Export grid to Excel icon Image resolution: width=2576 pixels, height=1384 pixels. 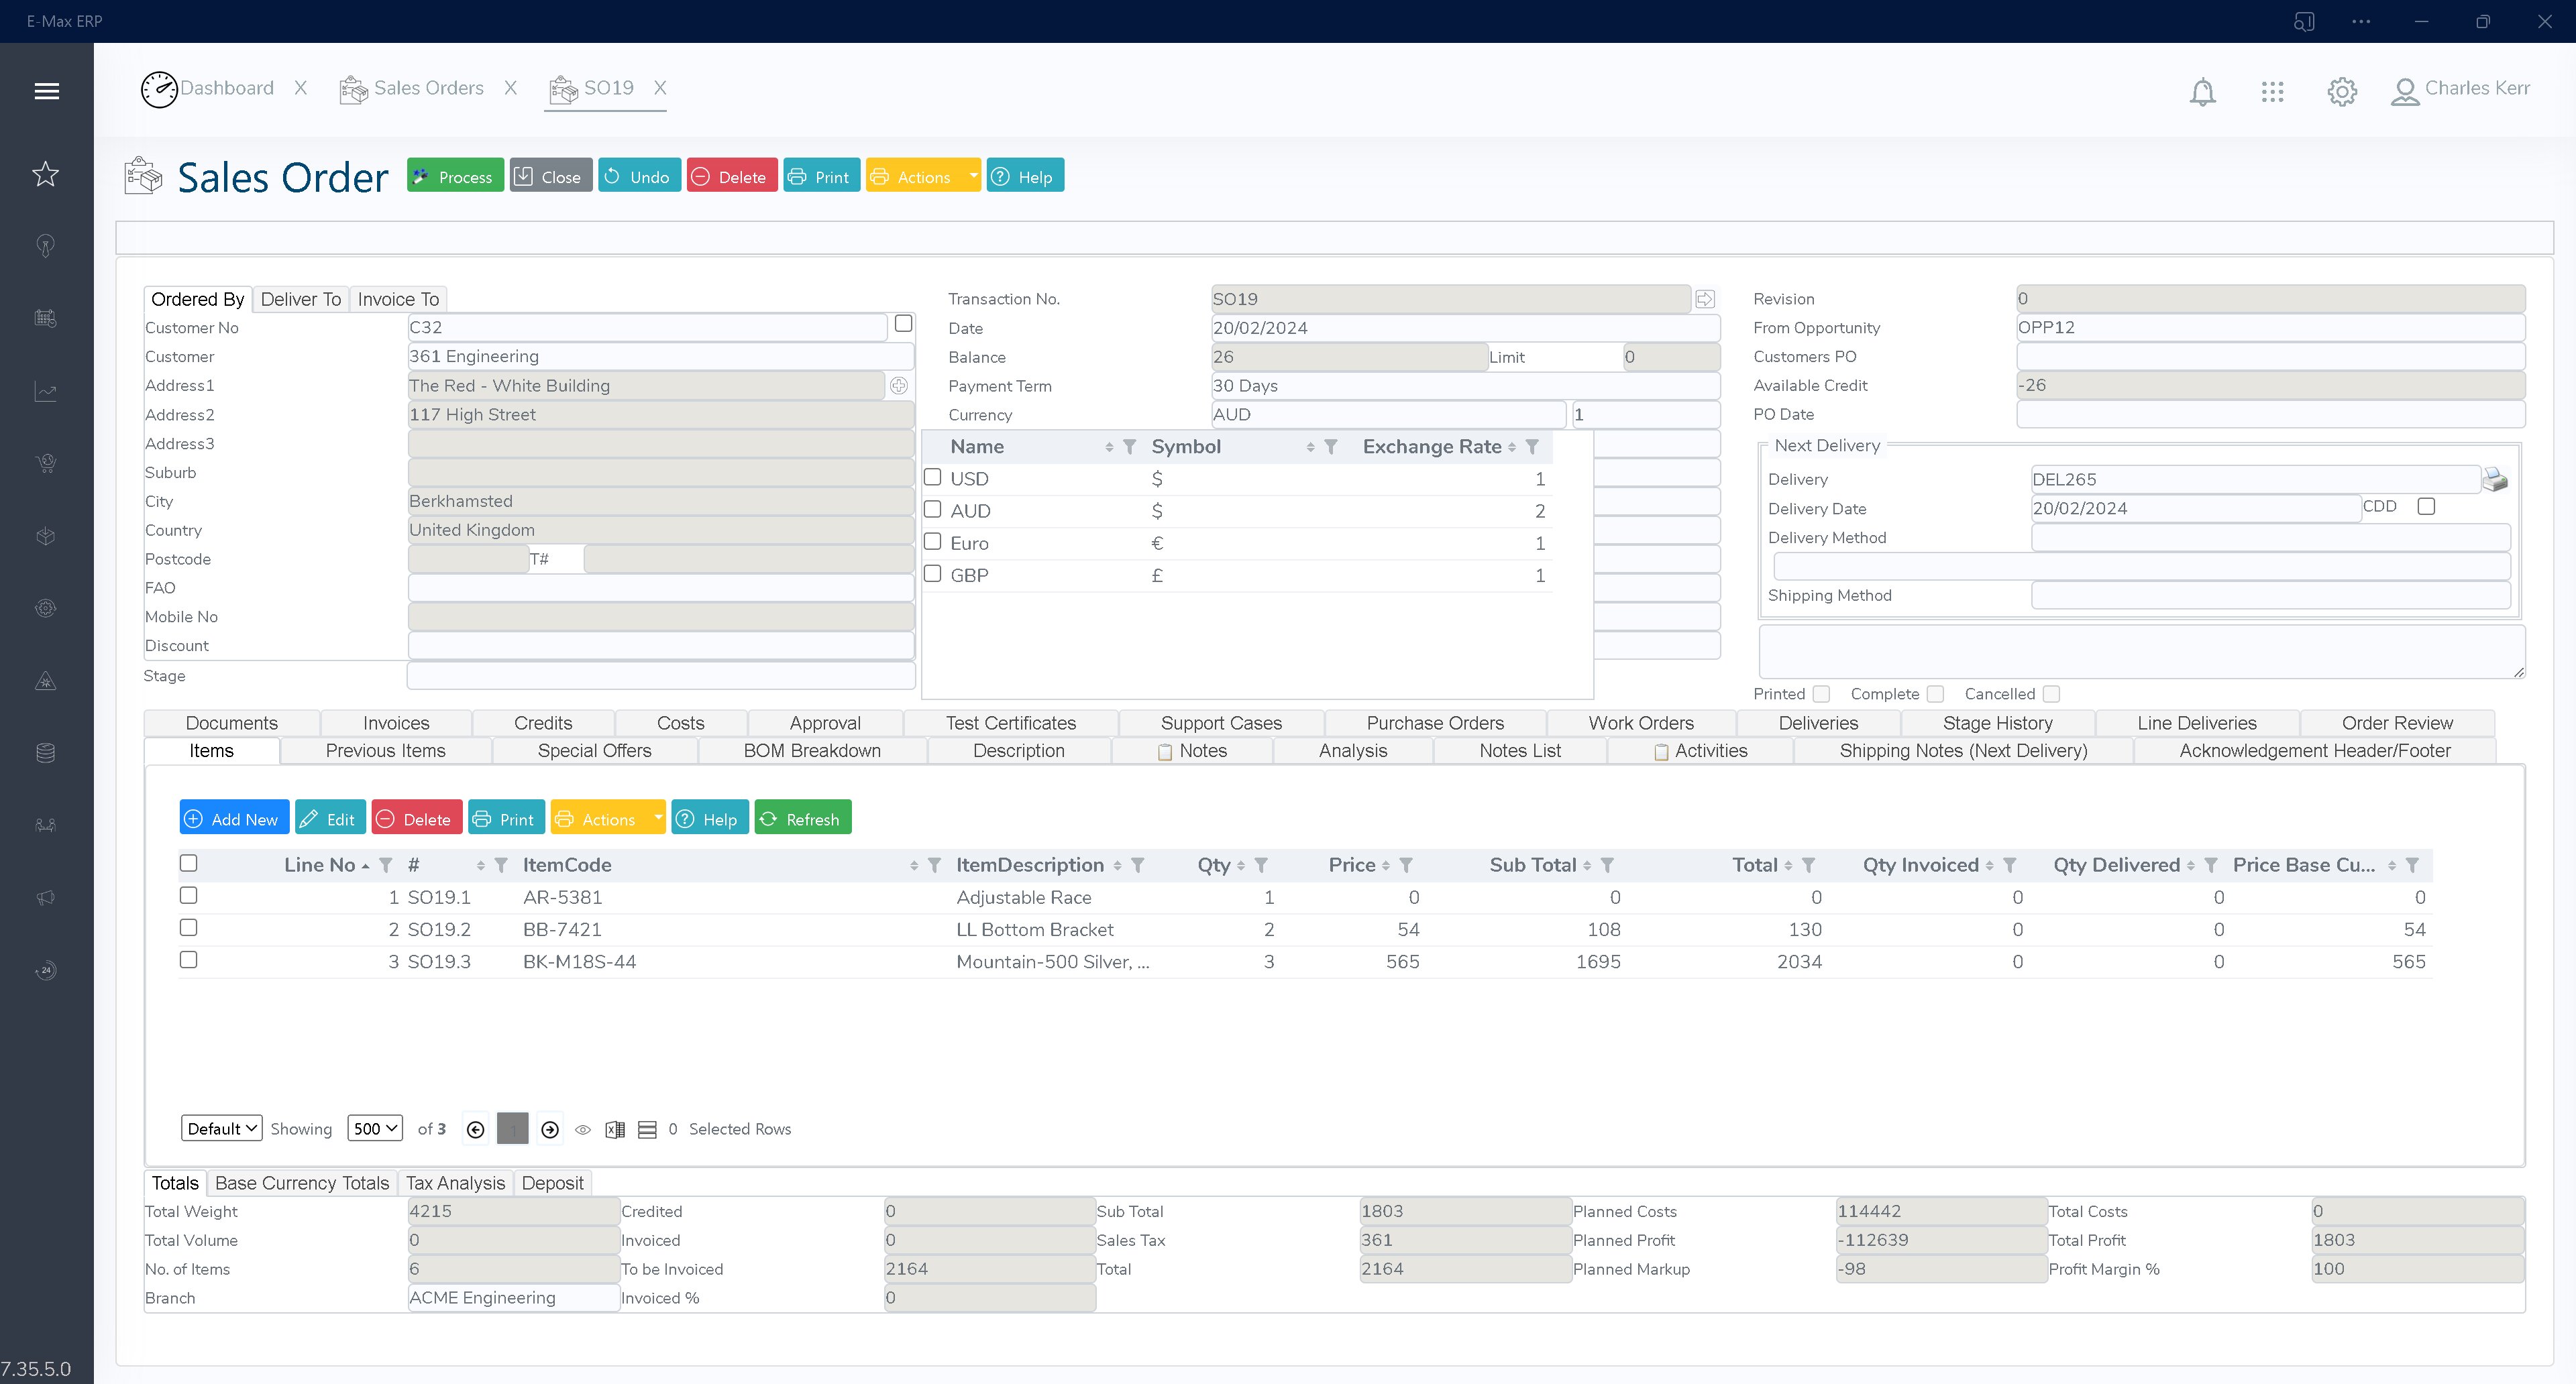615,1129
